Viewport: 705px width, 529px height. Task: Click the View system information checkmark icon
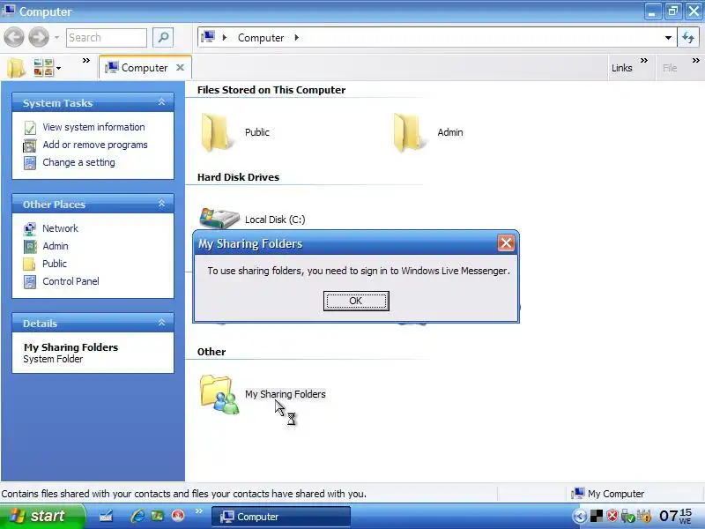[x=30, y=128]
